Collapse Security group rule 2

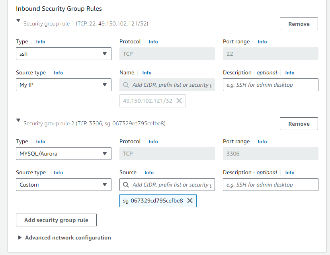[18, 120]
